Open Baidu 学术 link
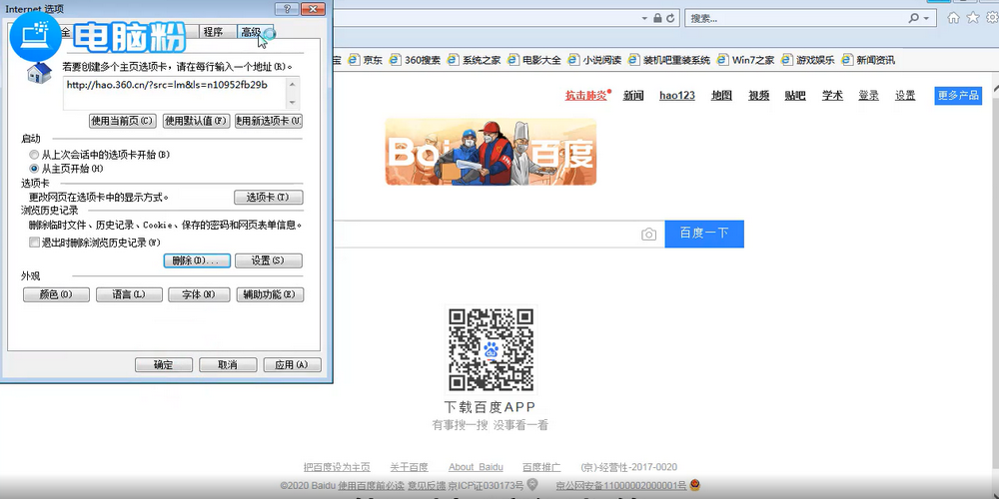Image resolution: width=999 pixels, height=499 pixels. click(832, 96)
